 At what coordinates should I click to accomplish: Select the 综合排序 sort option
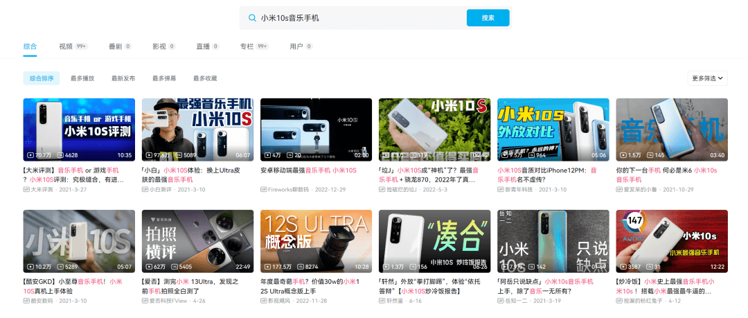click(42, 78)
